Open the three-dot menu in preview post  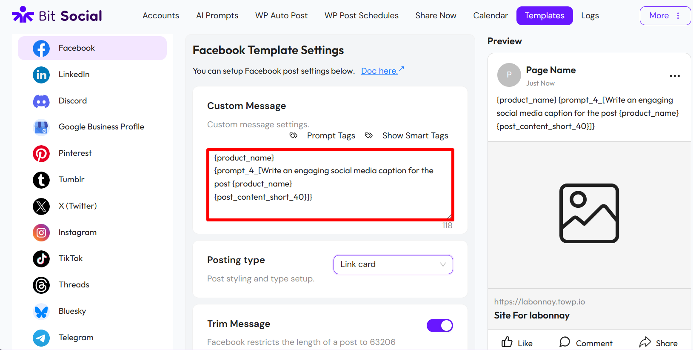pos(675,76)
